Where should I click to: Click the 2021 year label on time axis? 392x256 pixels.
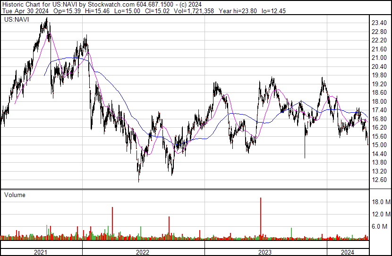pyautogui.click(x=40, y=252)
